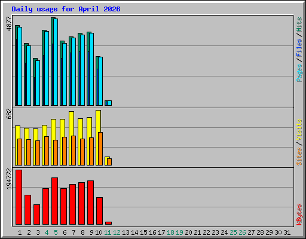Select the cyan pages bar for day 1
Screen dimensions: 306x239
[20, 66]
